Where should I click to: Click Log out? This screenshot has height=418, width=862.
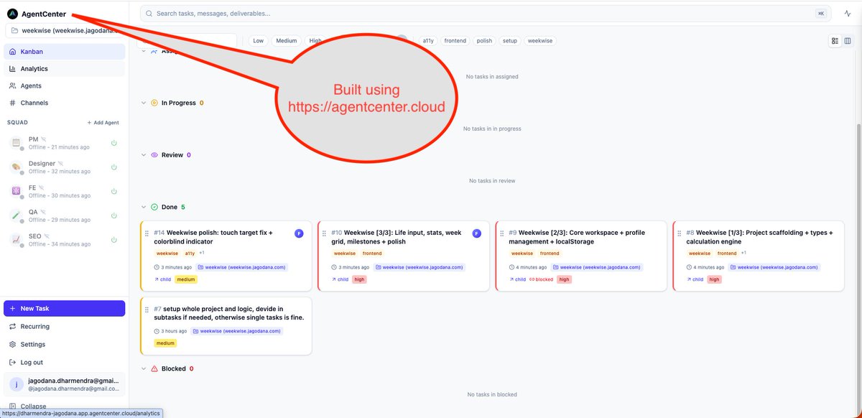[x=64, y=362]
